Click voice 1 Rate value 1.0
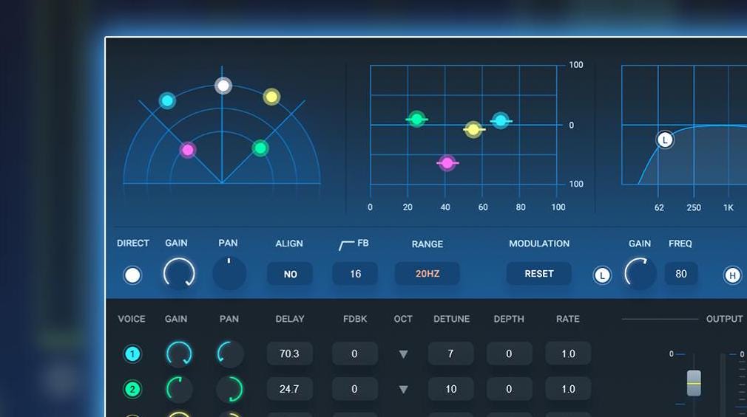The height and width of the screenshot is (417, 747). point(568,354)
